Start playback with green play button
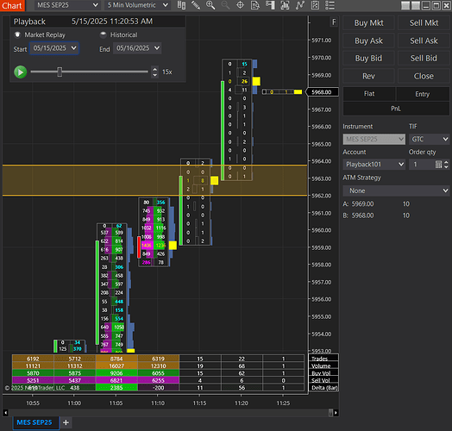The width and height of the screenshot is (452, 431). [21, 72]
